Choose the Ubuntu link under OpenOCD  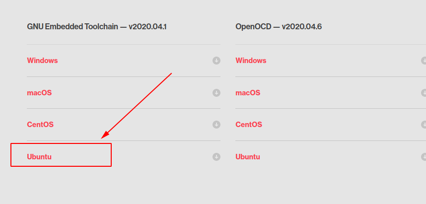[248, 157]
